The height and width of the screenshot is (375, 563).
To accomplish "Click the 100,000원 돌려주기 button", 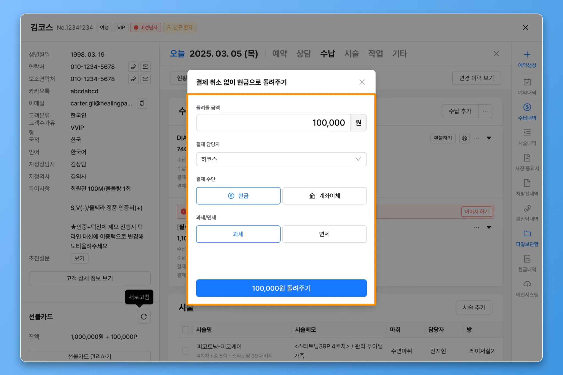I will tap(281, 288).
